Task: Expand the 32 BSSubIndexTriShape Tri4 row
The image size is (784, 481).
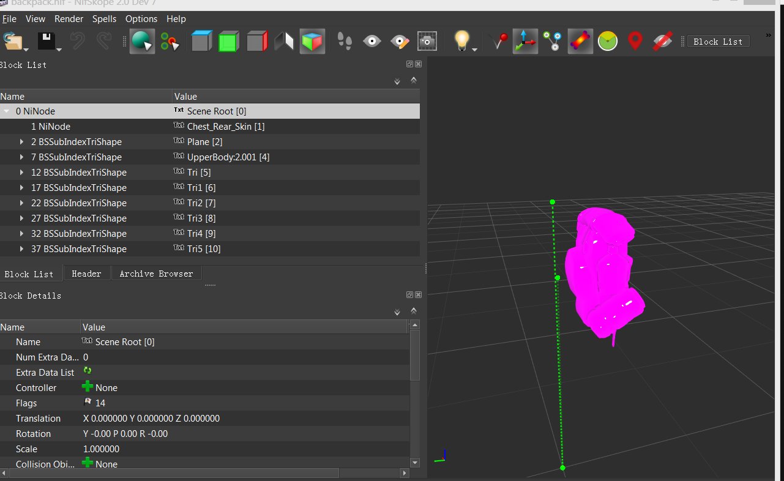Action: click(22, 234)
